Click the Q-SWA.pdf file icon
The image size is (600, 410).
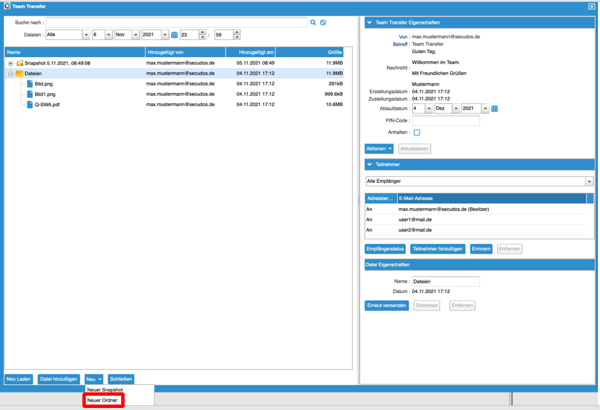29,105
